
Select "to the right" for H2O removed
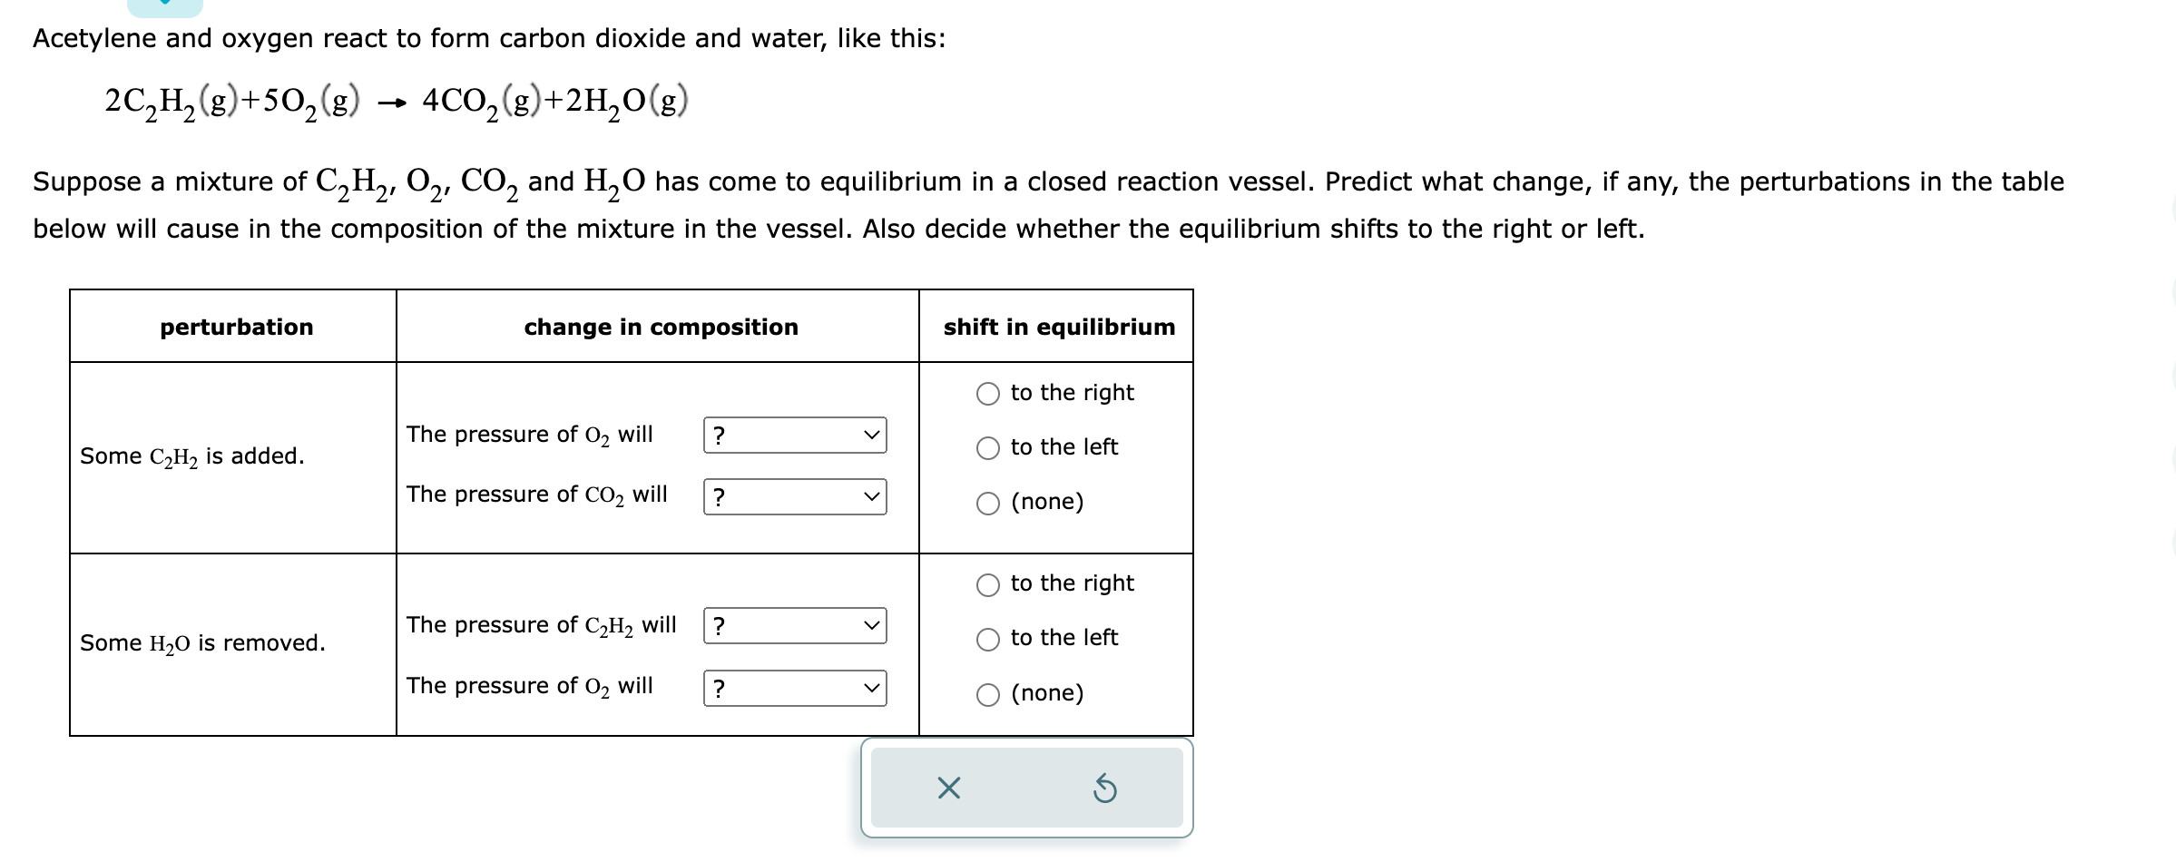click(988, 584)
